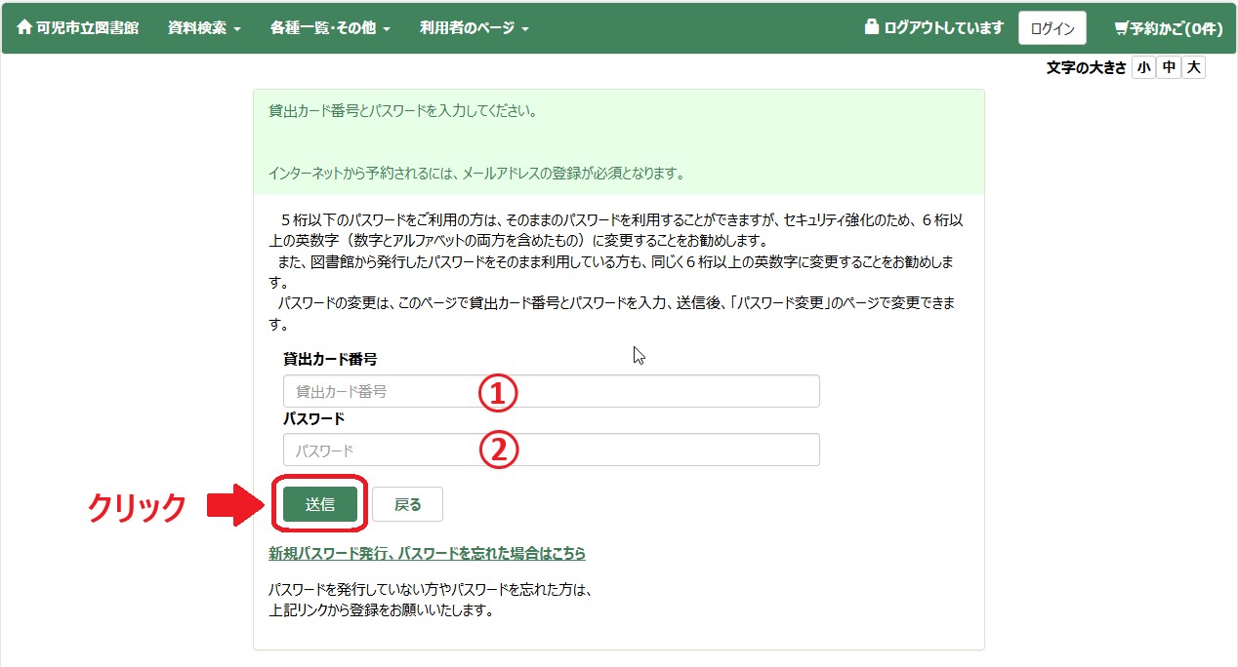Screen dimensions: 1238x667
Task: Open the 各種一覧・その他 dropdown
Action: pos(330,28)
